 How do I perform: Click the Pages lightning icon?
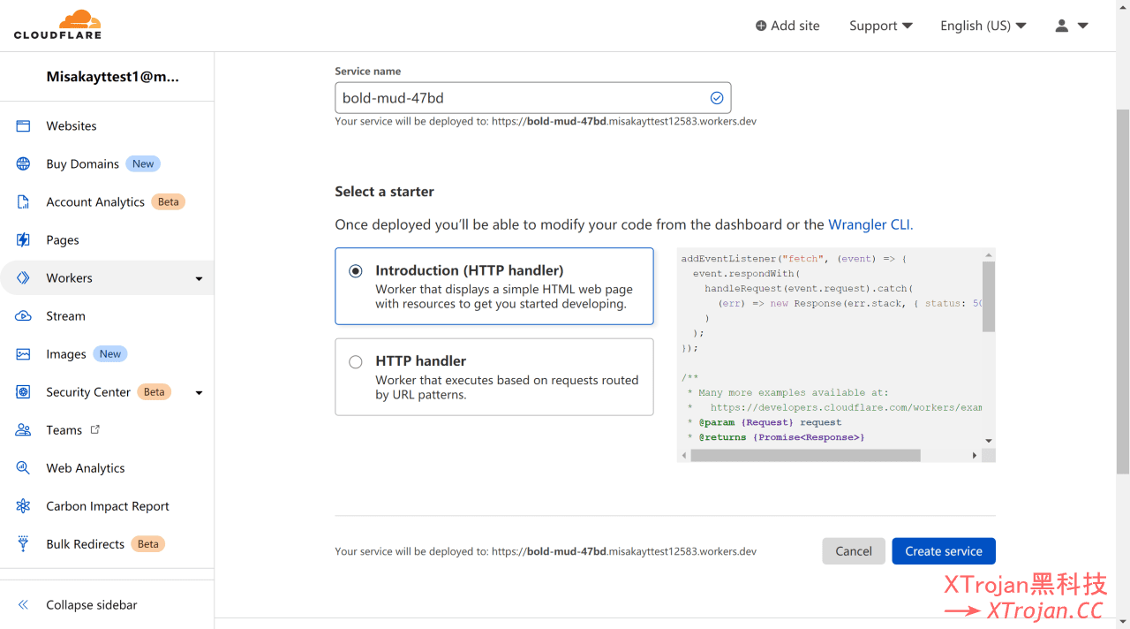pyautogui.click(x=24, y=240)
